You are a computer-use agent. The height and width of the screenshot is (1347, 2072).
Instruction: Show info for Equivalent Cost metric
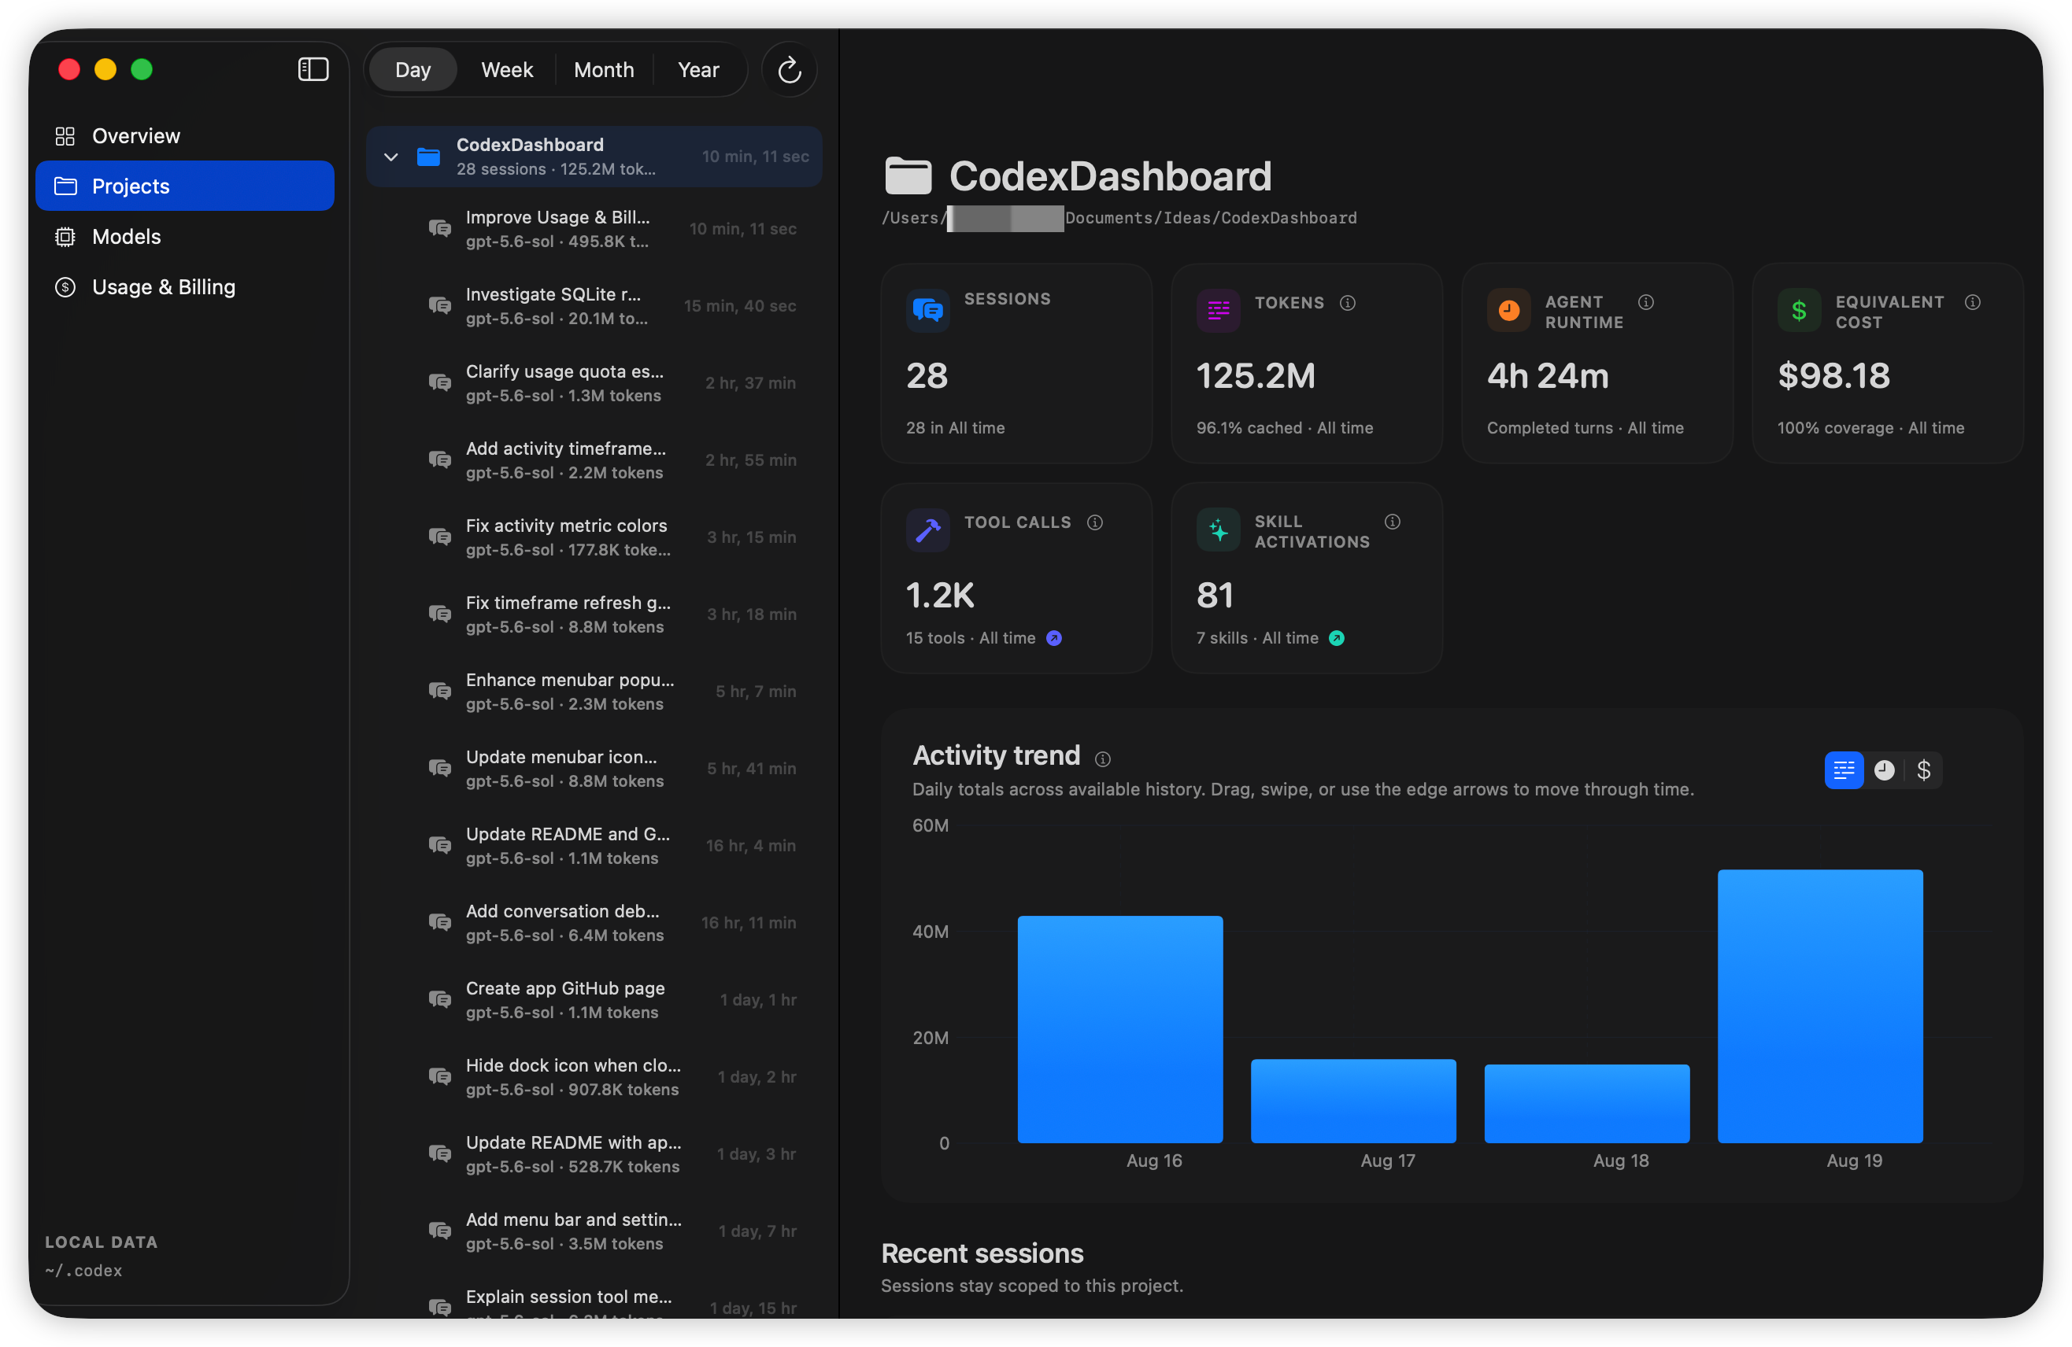tap(1973, 302)
